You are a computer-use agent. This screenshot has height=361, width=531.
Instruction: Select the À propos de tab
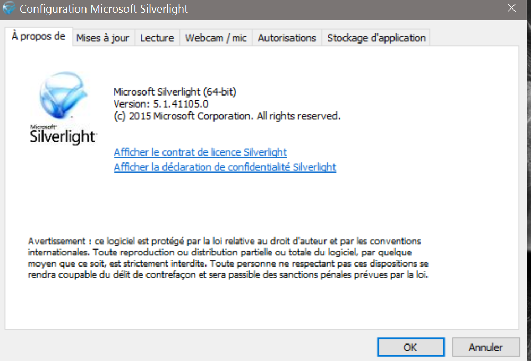point(38,37)
